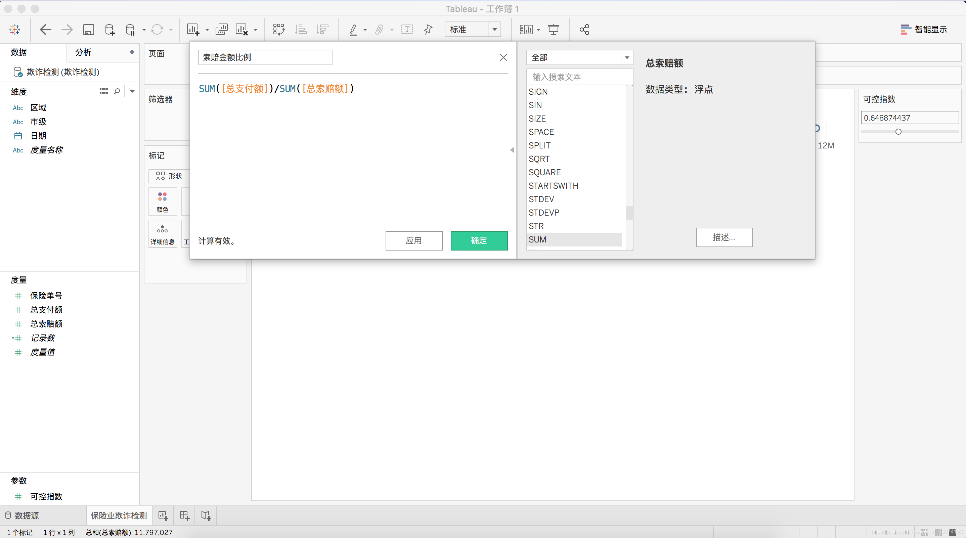Click the 详细信息 detail marks card
966x538 pixels.
(162, 234)
